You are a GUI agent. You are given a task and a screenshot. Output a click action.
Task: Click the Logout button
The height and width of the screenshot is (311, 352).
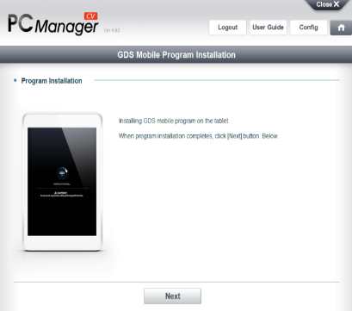coord(227,28)
